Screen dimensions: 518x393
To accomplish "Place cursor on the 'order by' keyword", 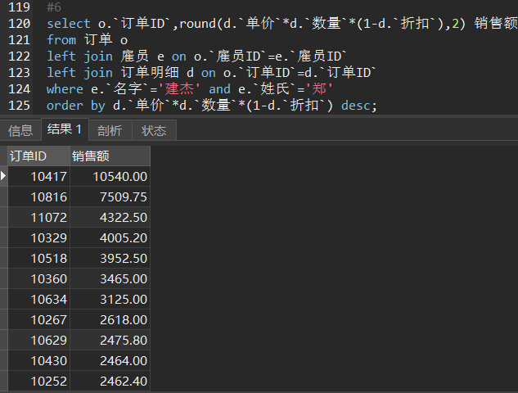I will 74,105.
